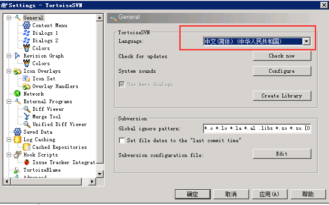Viewport: 329px width, 205px height.
Task: Toggle the Use Aero dialogs checkbox
Action: pos(122,84)
